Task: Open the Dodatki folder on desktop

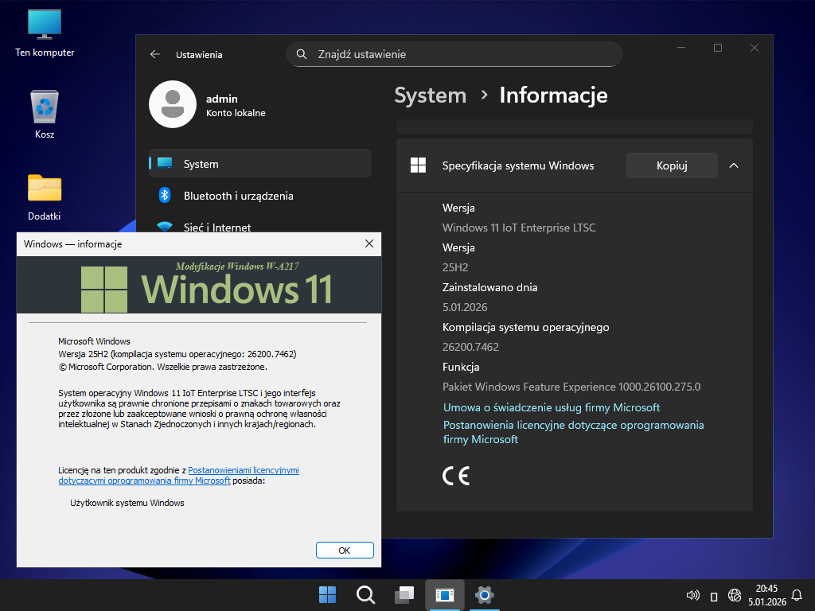Action: [45, 189]
